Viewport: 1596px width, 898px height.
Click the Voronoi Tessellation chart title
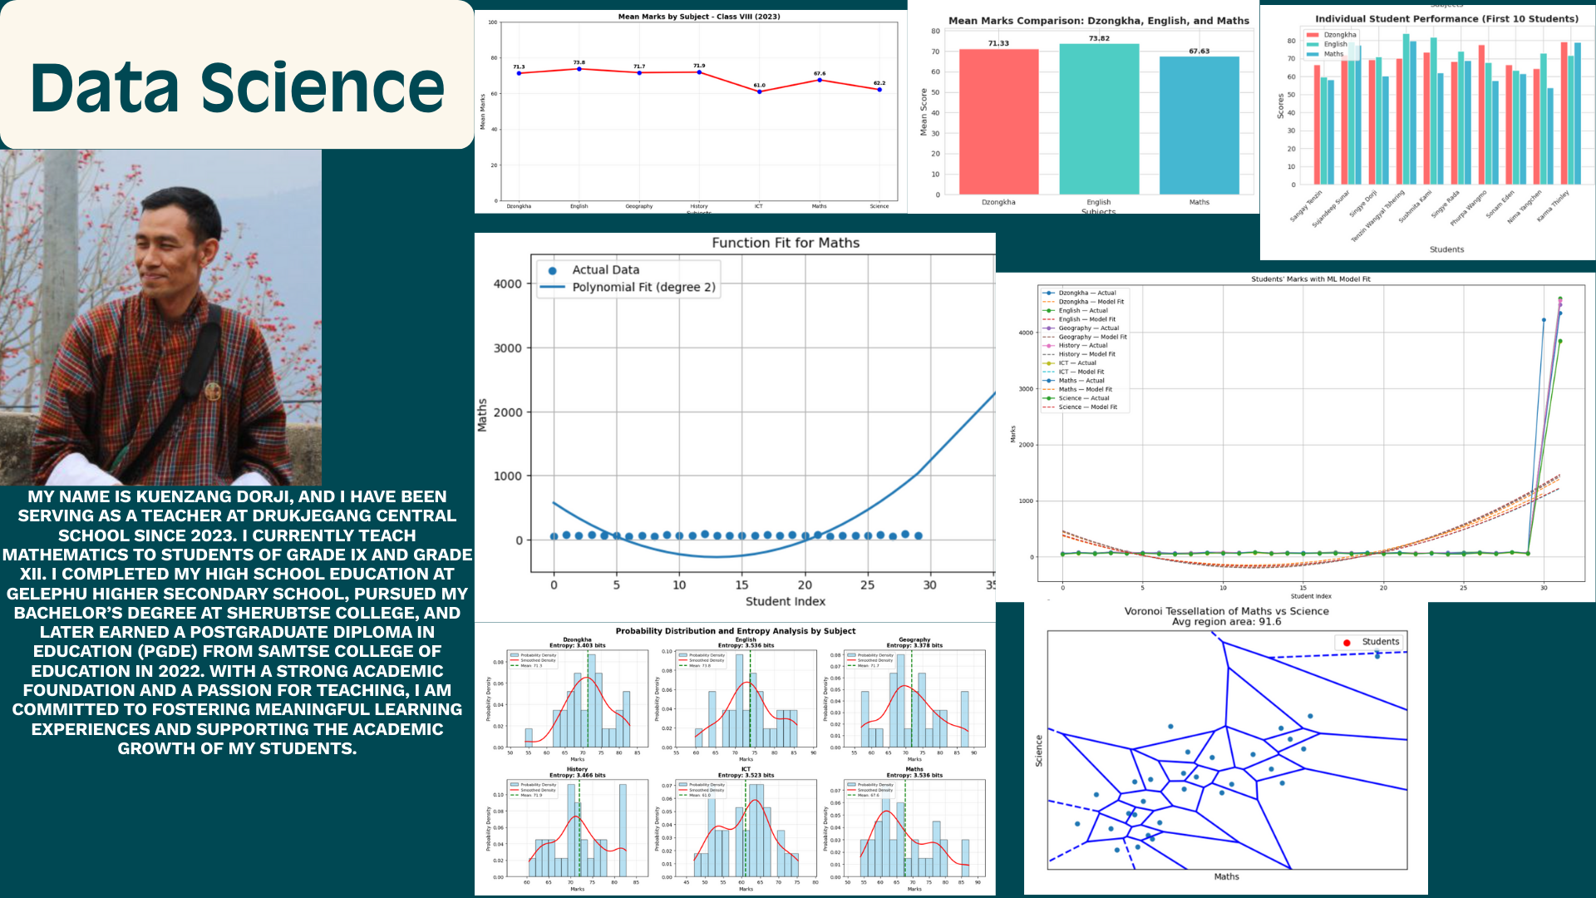(1226, 611)
